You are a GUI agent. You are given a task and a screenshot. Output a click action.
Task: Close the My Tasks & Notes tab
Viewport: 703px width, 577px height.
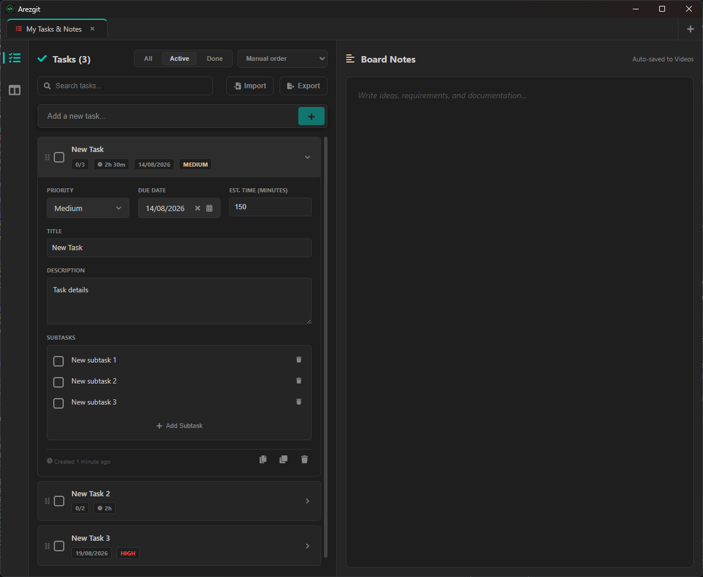click(x=92, y=29)
